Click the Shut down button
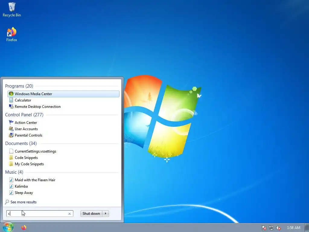309x232 pixels. tap(91, 214)
